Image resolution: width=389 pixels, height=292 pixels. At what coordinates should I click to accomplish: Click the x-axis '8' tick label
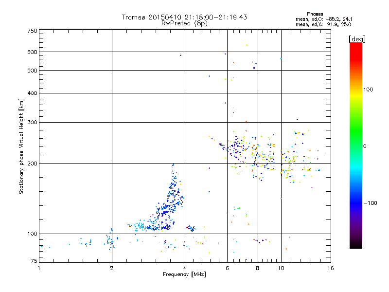coord(258,268)
